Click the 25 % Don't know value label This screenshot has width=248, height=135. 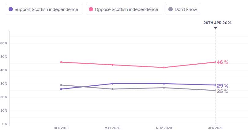pyautogui.click(x=223, y=91)
